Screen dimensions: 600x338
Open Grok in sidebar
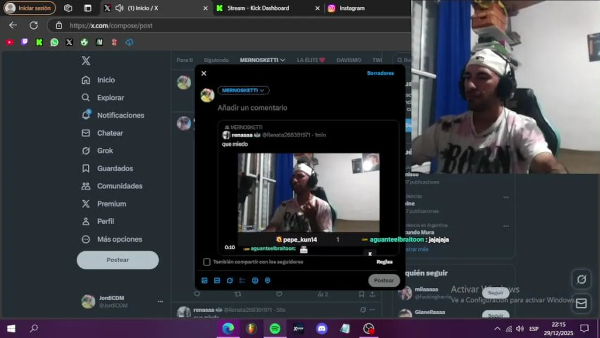coord(97,151)
